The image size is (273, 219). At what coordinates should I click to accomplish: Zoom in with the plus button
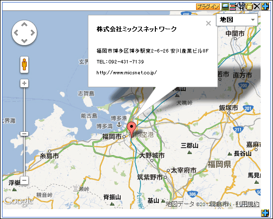coord(24,83)
